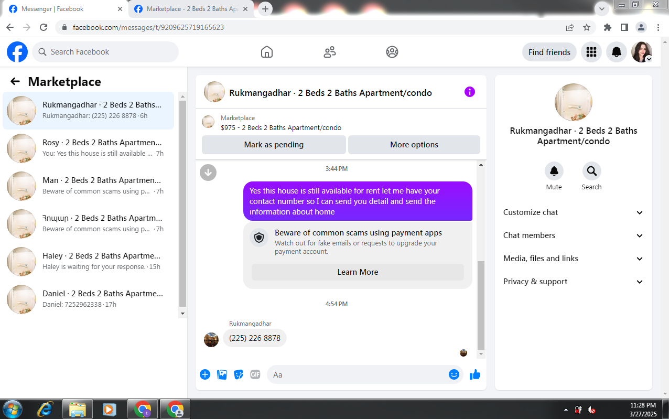Click the large listing photo in sidebar
669x419 pixels.
click(574, 102)
